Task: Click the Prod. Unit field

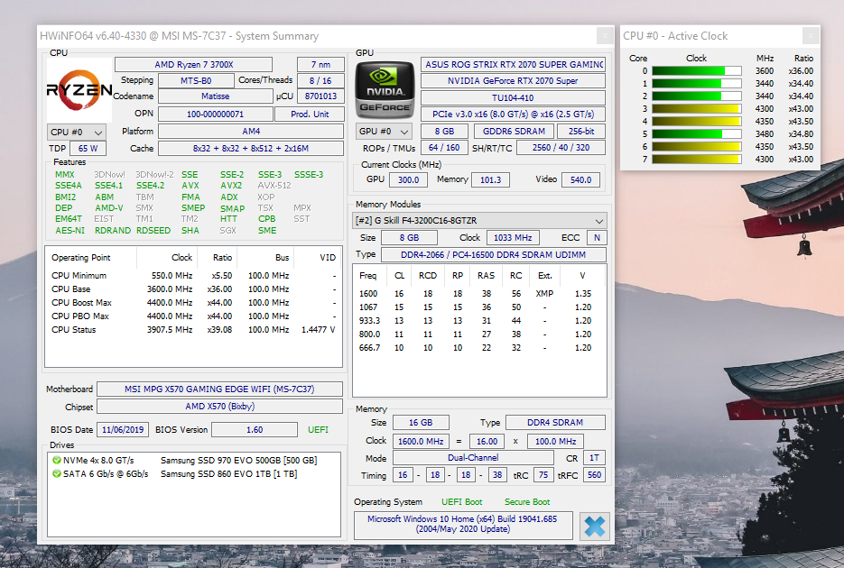Action: click(x=310, y=114)
